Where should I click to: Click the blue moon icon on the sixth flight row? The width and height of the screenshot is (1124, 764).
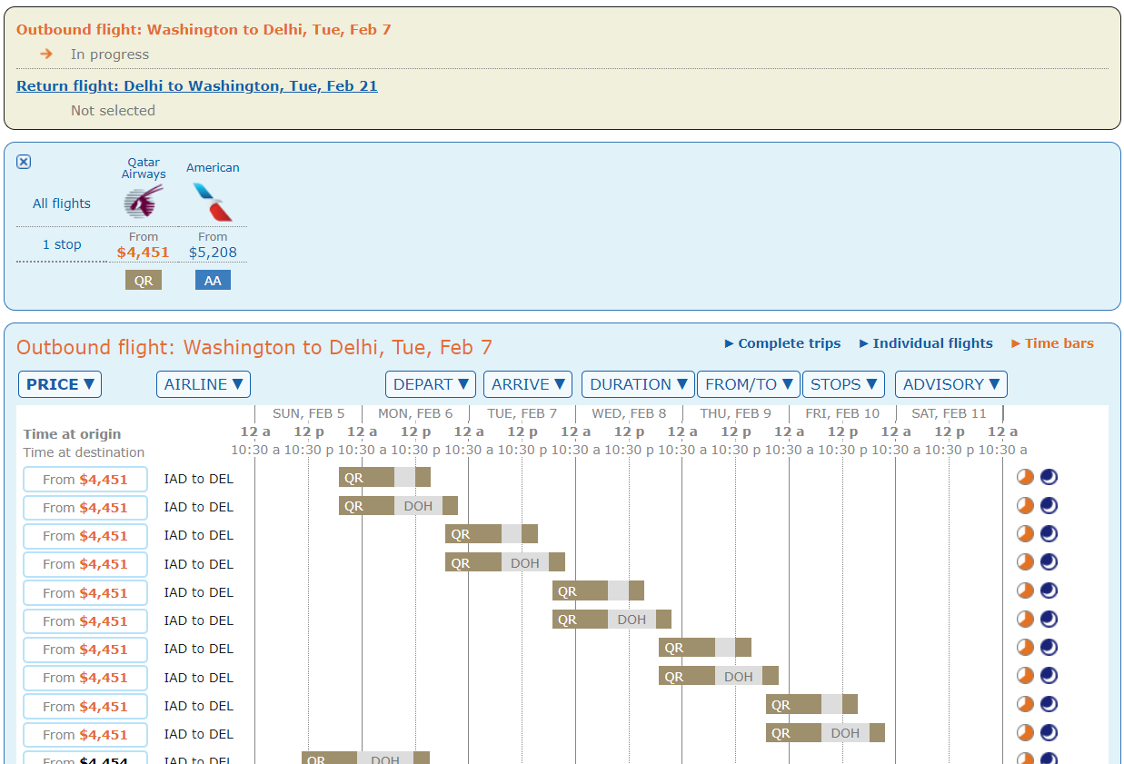pyautogui.click(x=1049, y=620)
